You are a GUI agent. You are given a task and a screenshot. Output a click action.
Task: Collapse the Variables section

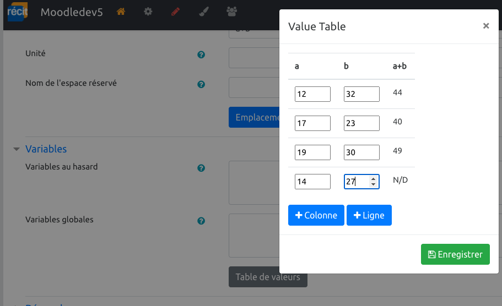tap(17, 149)
